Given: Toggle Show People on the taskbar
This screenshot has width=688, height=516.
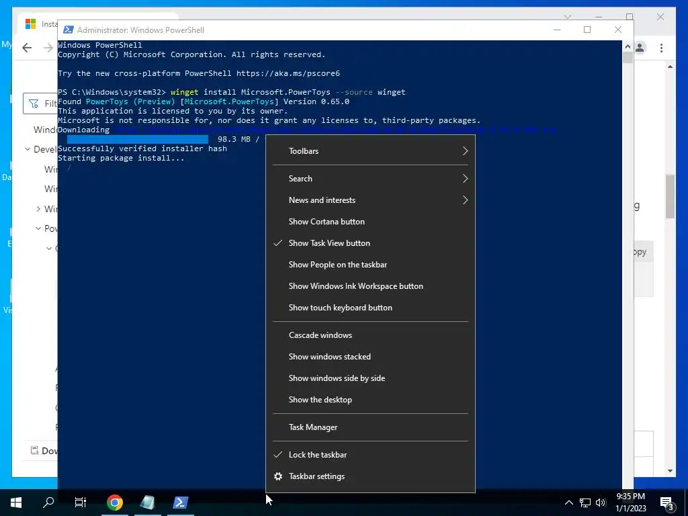Looking at the screenshot, I should coord(370,265).
